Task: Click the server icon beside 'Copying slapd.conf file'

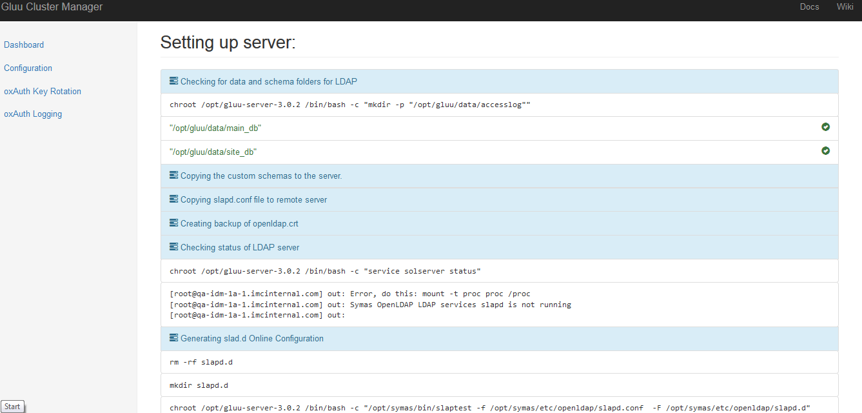Action: 173,199
